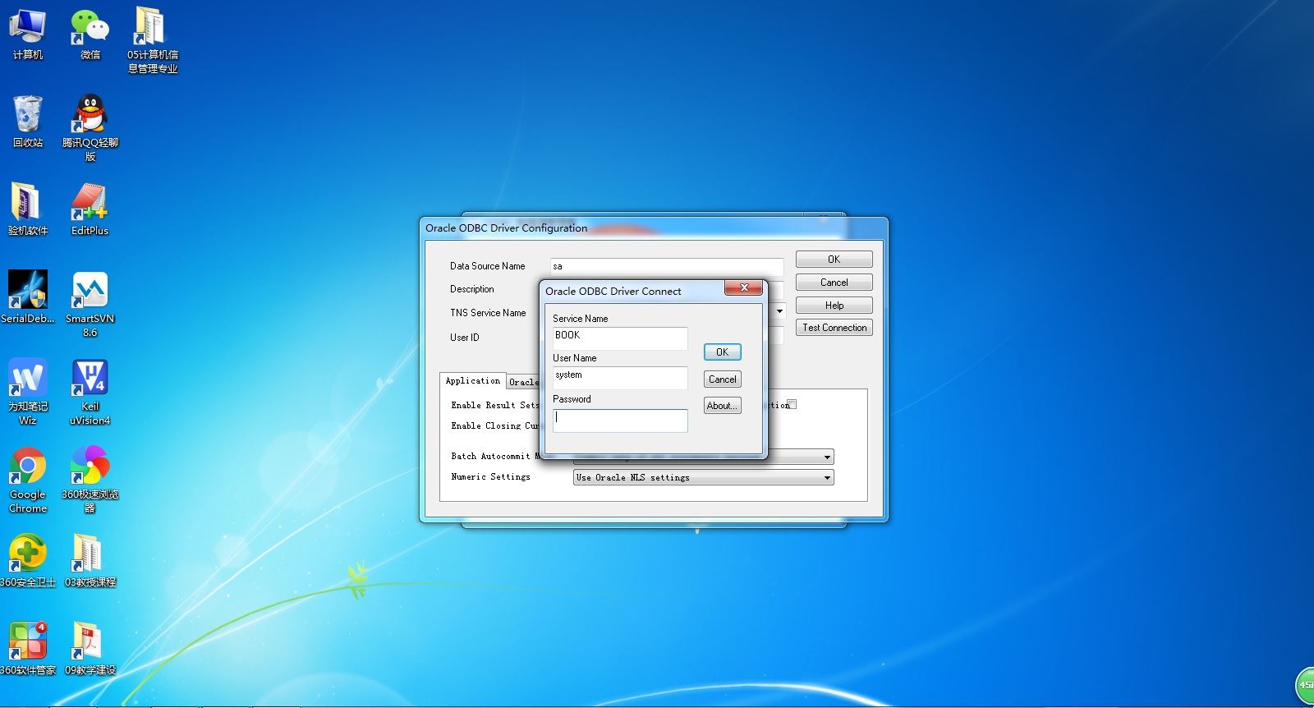This screenshot has height=708, width=1314.
Task: Focus the empty Password field
Action: tap(620, 421)
